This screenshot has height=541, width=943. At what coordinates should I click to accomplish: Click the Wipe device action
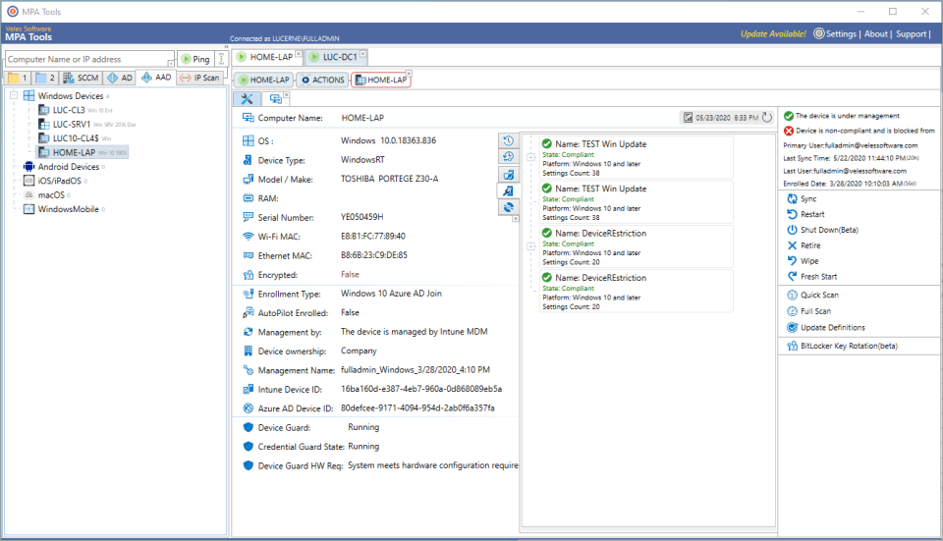tap(808, 261)
